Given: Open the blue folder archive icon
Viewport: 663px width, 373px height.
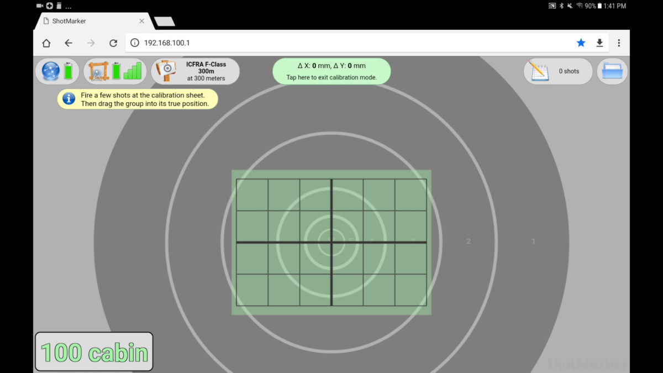Looking at the screenshot, I should pyautogui.click(x=612, y=71).
